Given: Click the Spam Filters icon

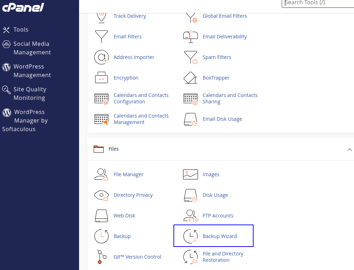Looking at the screenshot, I should (191, 57).
